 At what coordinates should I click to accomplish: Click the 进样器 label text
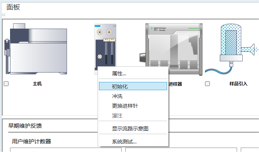(175, 84)
